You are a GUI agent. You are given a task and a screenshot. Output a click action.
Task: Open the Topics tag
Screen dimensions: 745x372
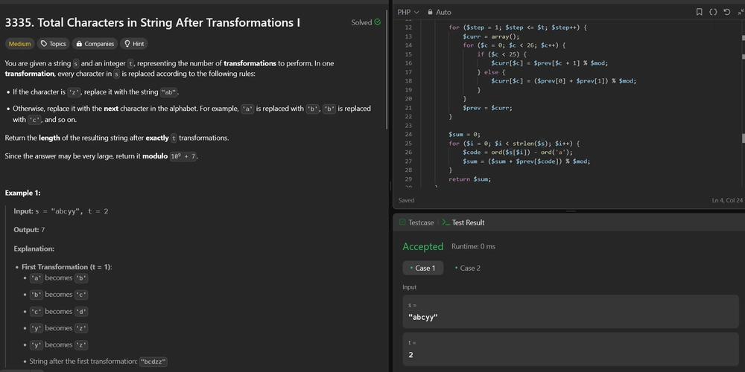coord(53,44)
